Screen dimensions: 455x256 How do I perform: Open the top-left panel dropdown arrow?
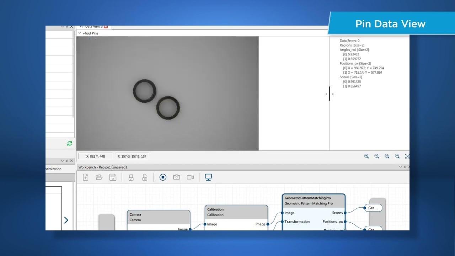(62, 27)
